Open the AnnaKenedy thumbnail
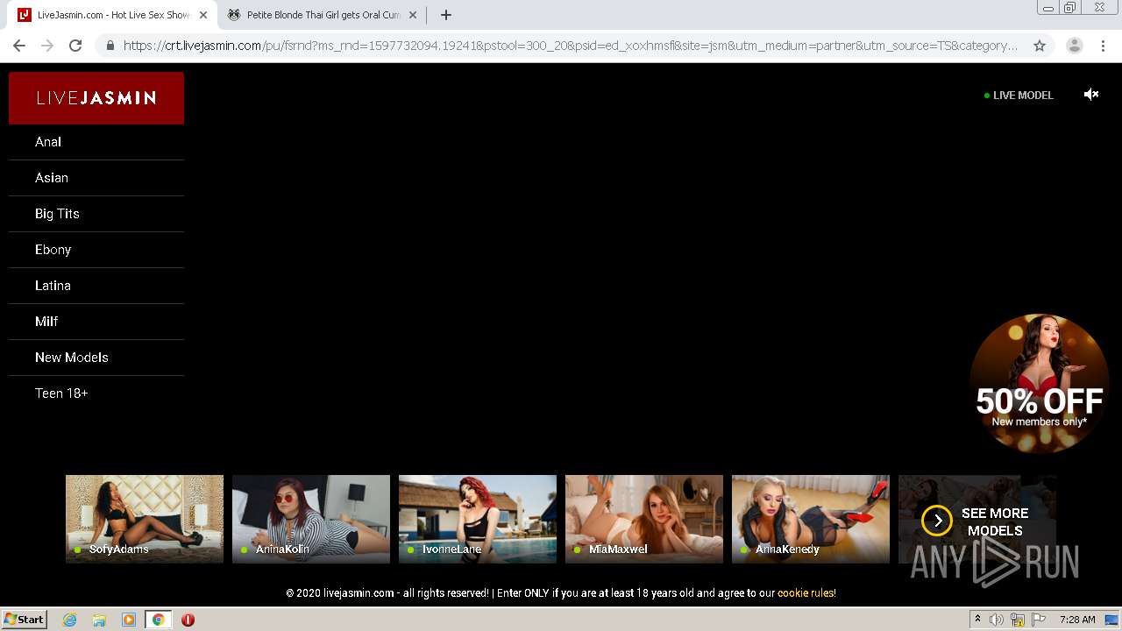The height and width of the screenshot is (631, 1122). click(811, 519)
